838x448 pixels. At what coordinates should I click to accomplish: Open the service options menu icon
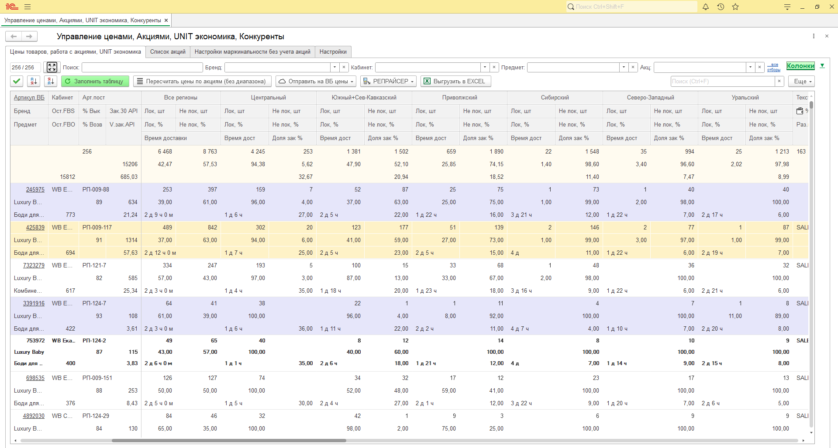click(x=787, y=7)
